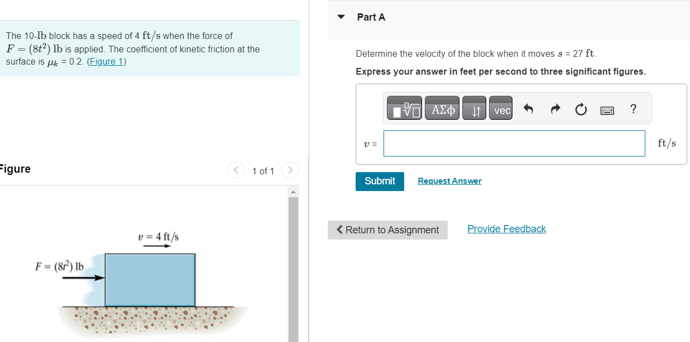Undo last entry with left arrow

(529, 110)
